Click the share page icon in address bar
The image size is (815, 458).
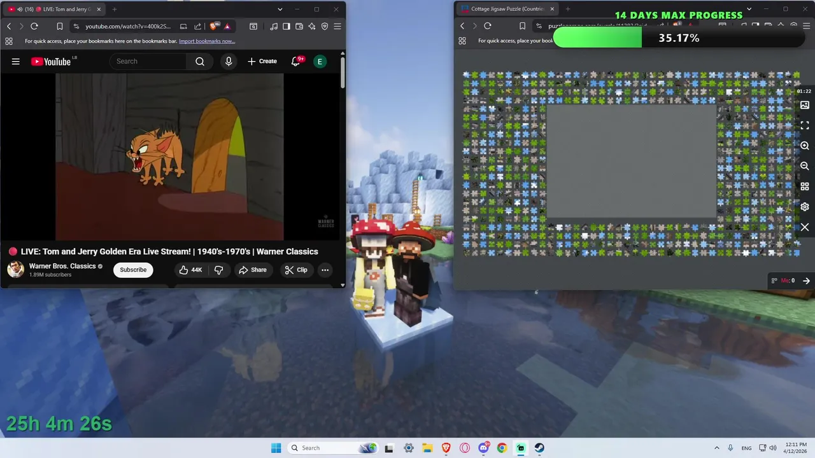pos(197,26)
